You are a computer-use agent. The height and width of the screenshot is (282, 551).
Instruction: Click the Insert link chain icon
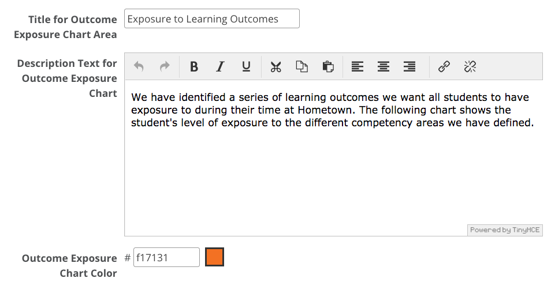pyautogui.click(x=444, y=66)
